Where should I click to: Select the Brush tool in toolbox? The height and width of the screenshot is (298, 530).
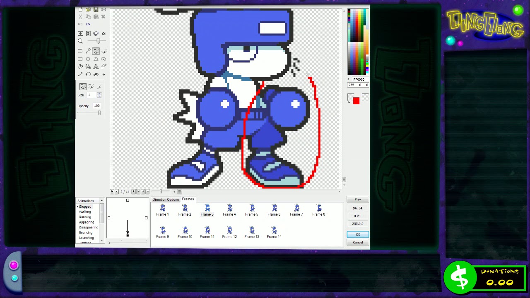96,51
